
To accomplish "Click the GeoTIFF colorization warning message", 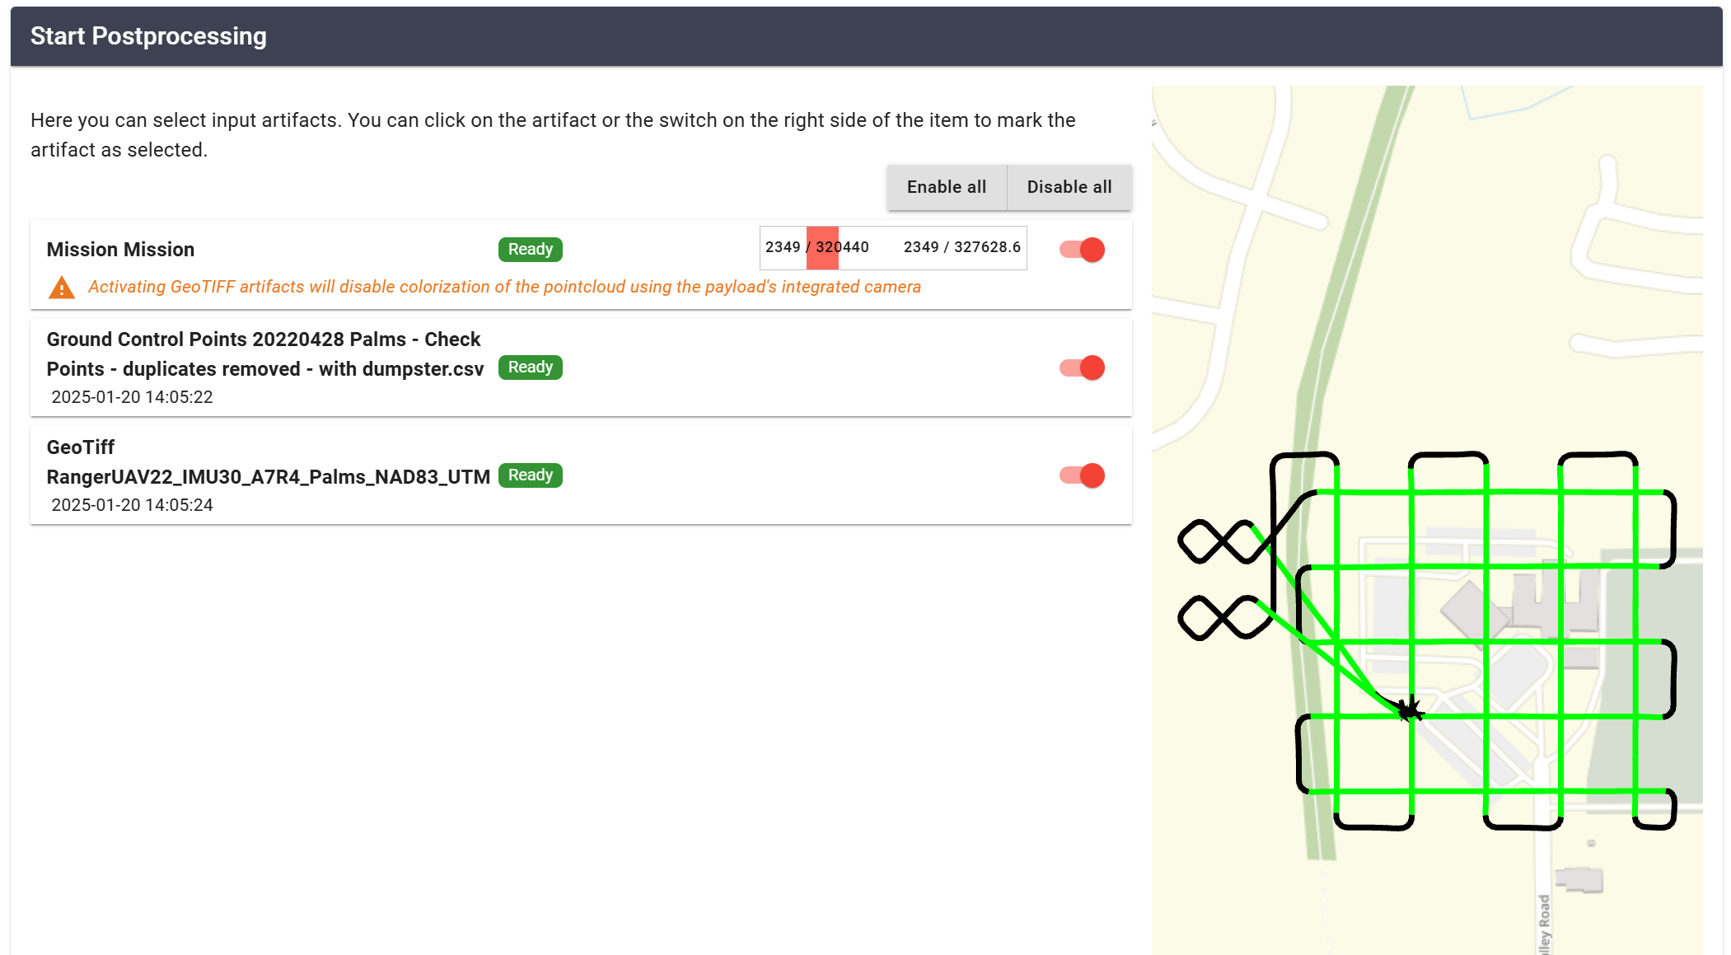I will (x=504, y=287).
